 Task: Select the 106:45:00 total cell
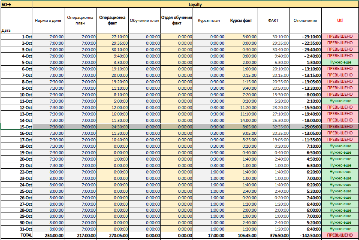click(x=241, y=235)
